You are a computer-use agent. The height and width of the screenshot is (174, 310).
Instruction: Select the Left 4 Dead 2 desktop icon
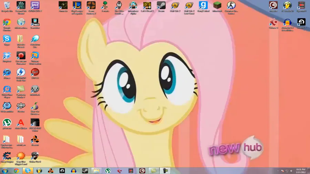147,7
